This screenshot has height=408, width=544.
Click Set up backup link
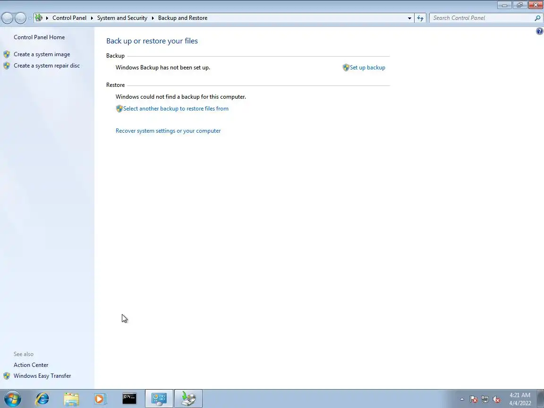[x=367, y=68]
